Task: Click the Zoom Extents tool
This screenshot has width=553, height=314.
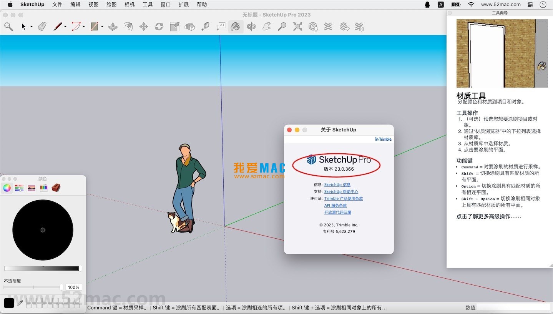Action: tap(297, 27)
